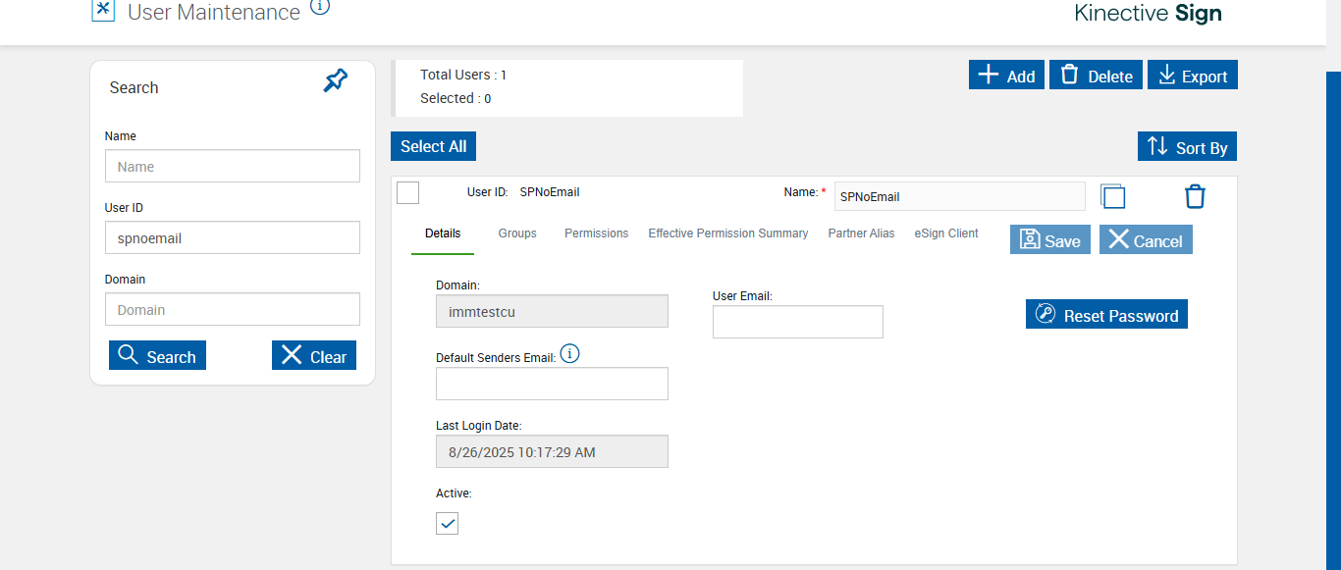This screenshot has width=1341, height=570.
Task: Open the Effective Permission Summary tab
Action: [727, 233]
